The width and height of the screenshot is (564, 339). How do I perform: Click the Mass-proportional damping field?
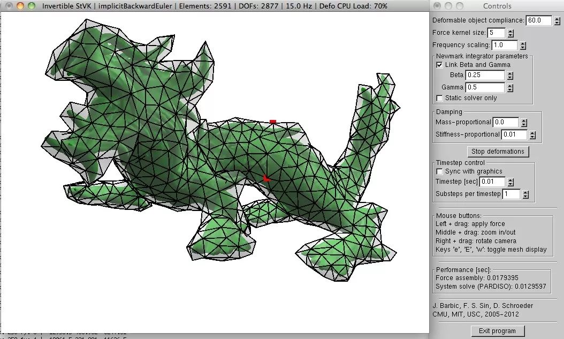coord(505,122)
